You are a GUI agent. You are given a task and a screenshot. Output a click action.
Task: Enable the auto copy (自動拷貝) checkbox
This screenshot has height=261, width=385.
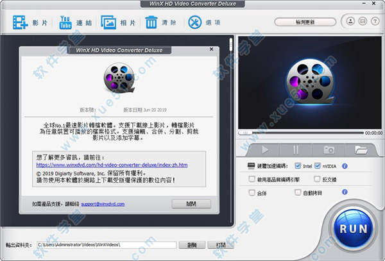pyautogui.click(x=298, y=192)
